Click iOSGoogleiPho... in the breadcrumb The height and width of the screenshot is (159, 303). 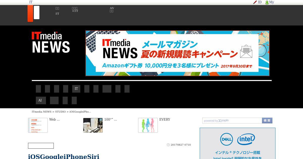coord(80,112)
